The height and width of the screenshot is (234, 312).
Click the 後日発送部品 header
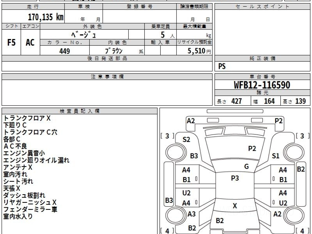[x=107, y=58]
